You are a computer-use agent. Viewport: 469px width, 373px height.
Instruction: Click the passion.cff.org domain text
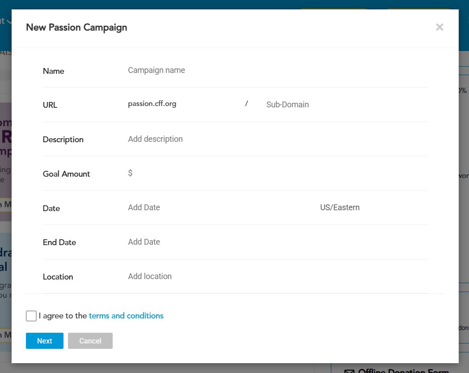(x=152, y=104)
